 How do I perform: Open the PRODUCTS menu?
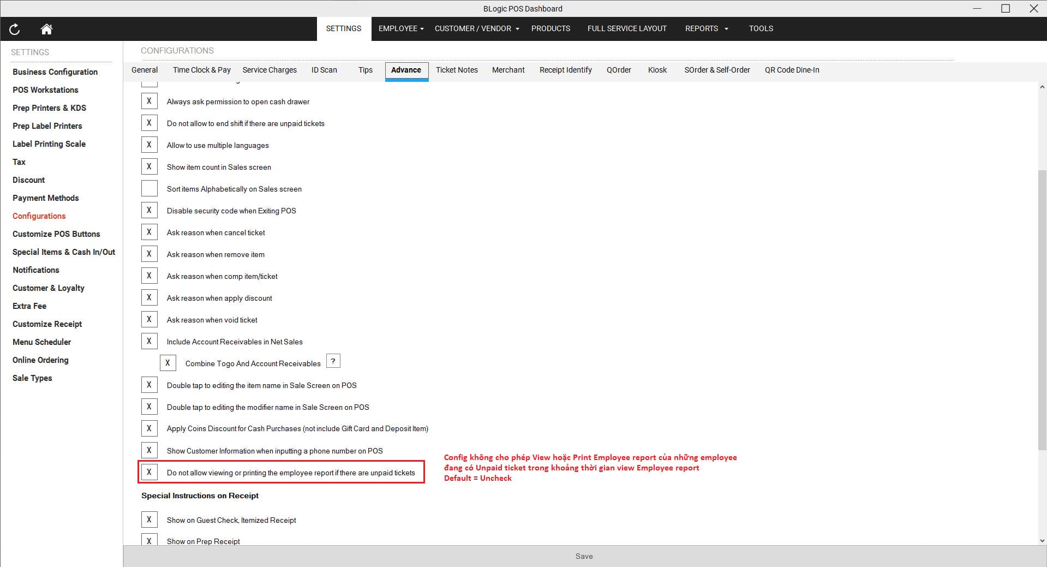pyautogui.click(x=551, y=28)
